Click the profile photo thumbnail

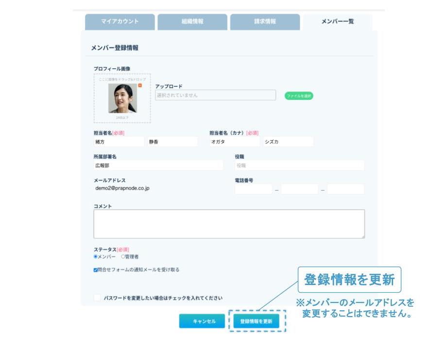click(122, 98)
